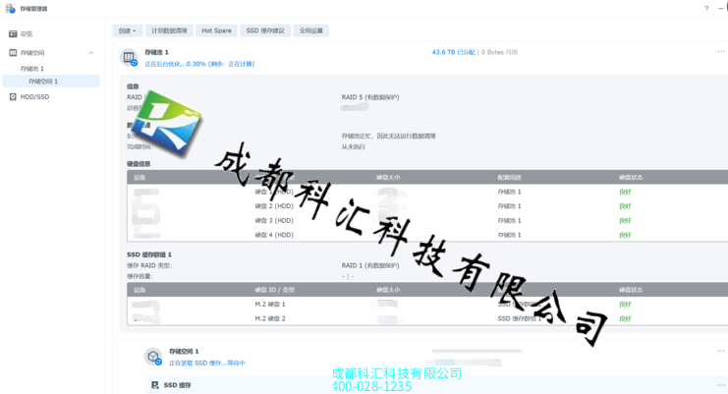This screenshot has width=728, height=394.
Task: Click the 信息 section heading
Action: [x=133, y=86]
